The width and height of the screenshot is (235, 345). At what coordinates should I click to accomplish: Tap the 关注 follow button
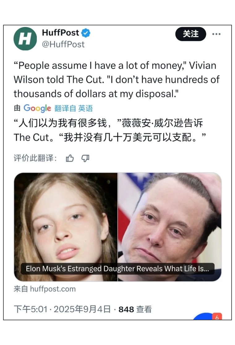pos(190,34)
